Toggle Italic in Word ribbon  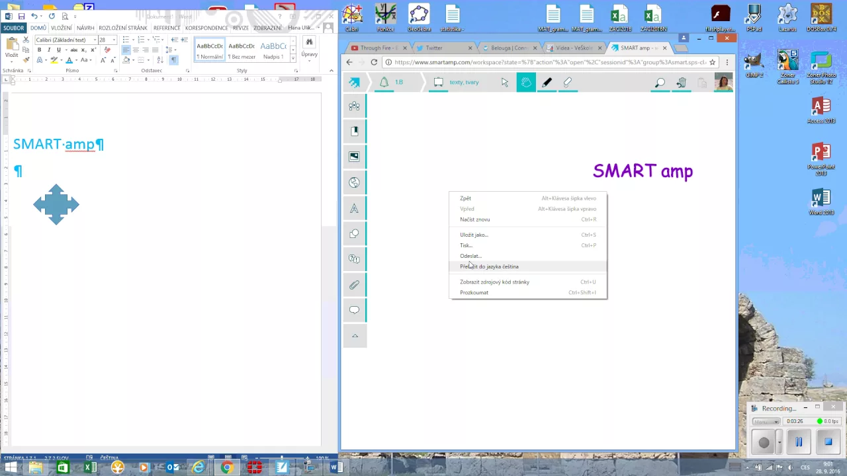coord(49,50)
